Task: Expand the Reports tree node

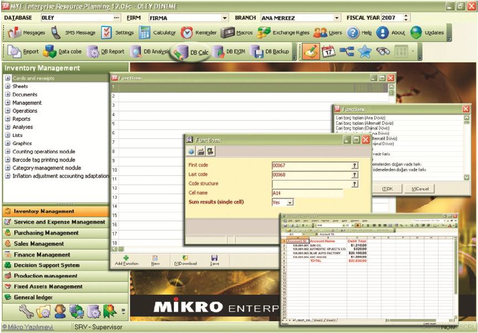Action: pos(8,119)
